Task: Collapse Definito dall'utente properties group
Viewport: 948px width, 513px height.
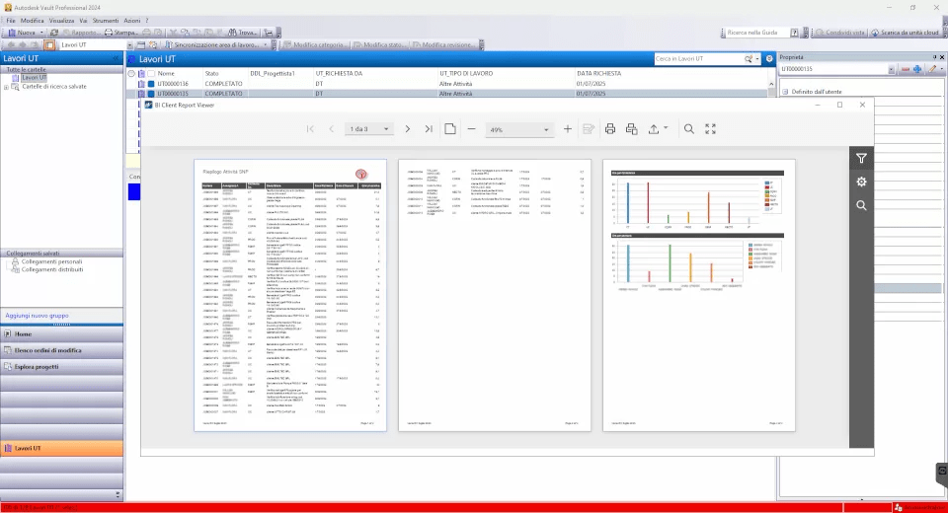Action: tap(785, 92)
